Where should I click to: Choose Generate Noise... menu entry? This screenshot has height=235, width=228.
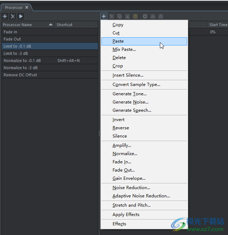[144, 102]
